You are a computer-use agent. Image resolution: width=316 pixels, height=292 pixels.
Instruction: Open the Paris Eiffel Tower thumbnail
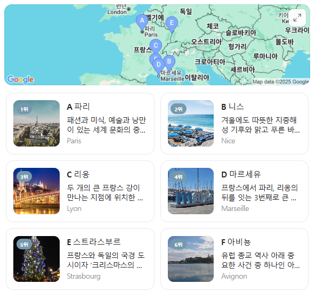click(36, 123)
